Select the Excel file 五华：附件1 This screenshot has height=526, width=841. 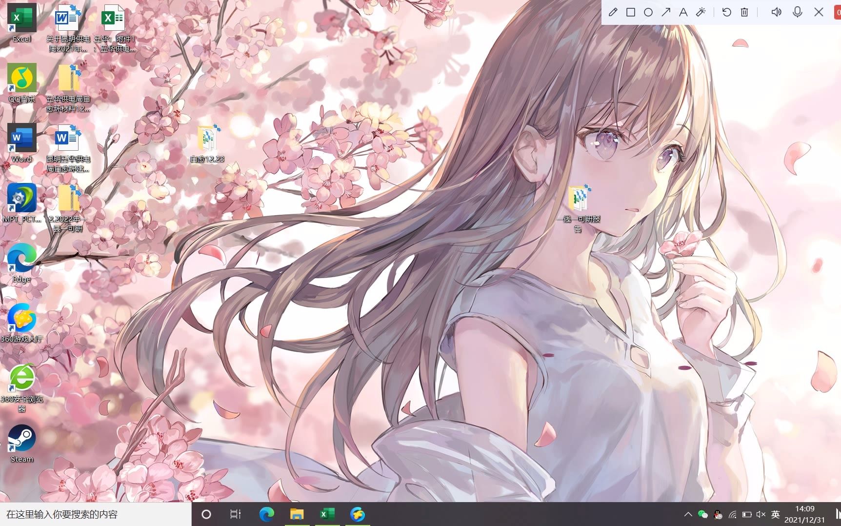(x=114, y=28)
